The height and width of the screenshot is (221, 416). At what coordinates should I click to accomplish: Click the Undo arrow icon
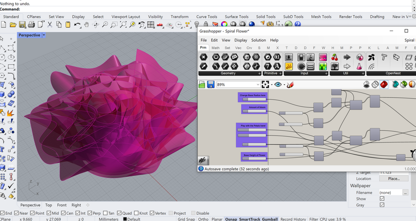pos(77,25)
